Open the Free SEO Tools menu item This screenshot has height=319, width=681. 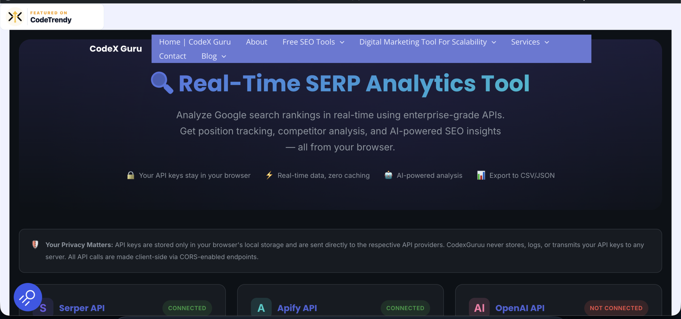point(309,42)
